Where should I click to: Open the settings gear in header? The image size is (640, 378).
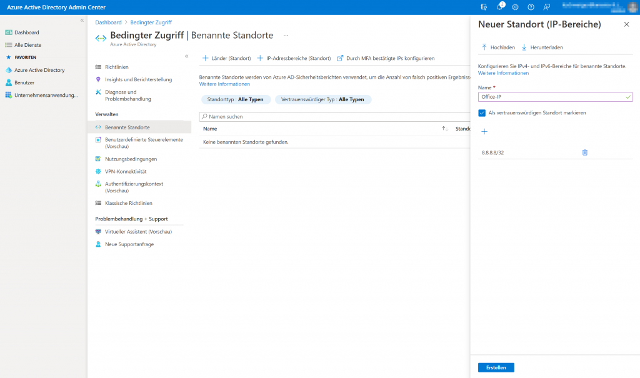[516, 7]
